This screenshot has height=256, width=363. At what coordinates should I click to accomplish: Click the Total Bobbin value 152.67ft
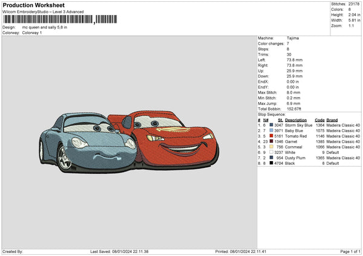pyautogui.click(x=294, y=109)
